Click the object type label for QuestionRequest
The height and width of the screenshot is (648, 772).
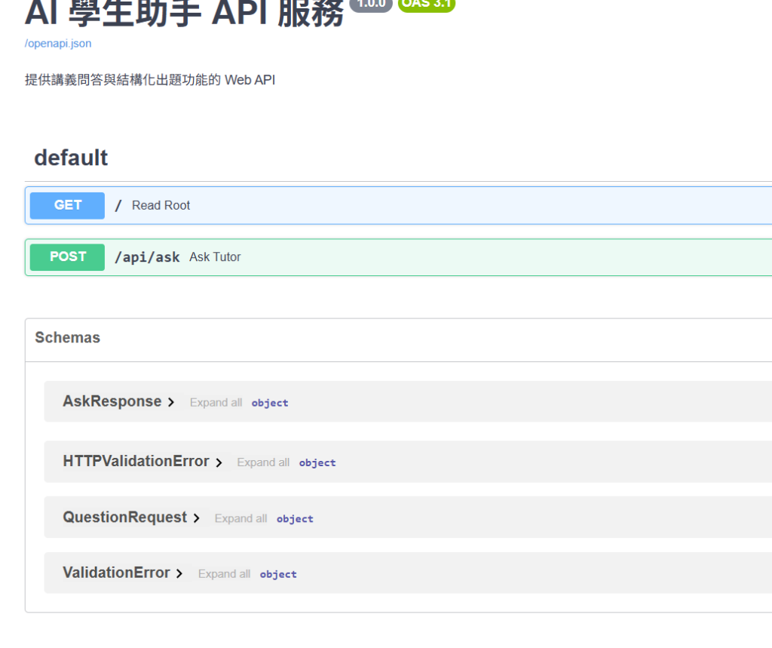295,519
